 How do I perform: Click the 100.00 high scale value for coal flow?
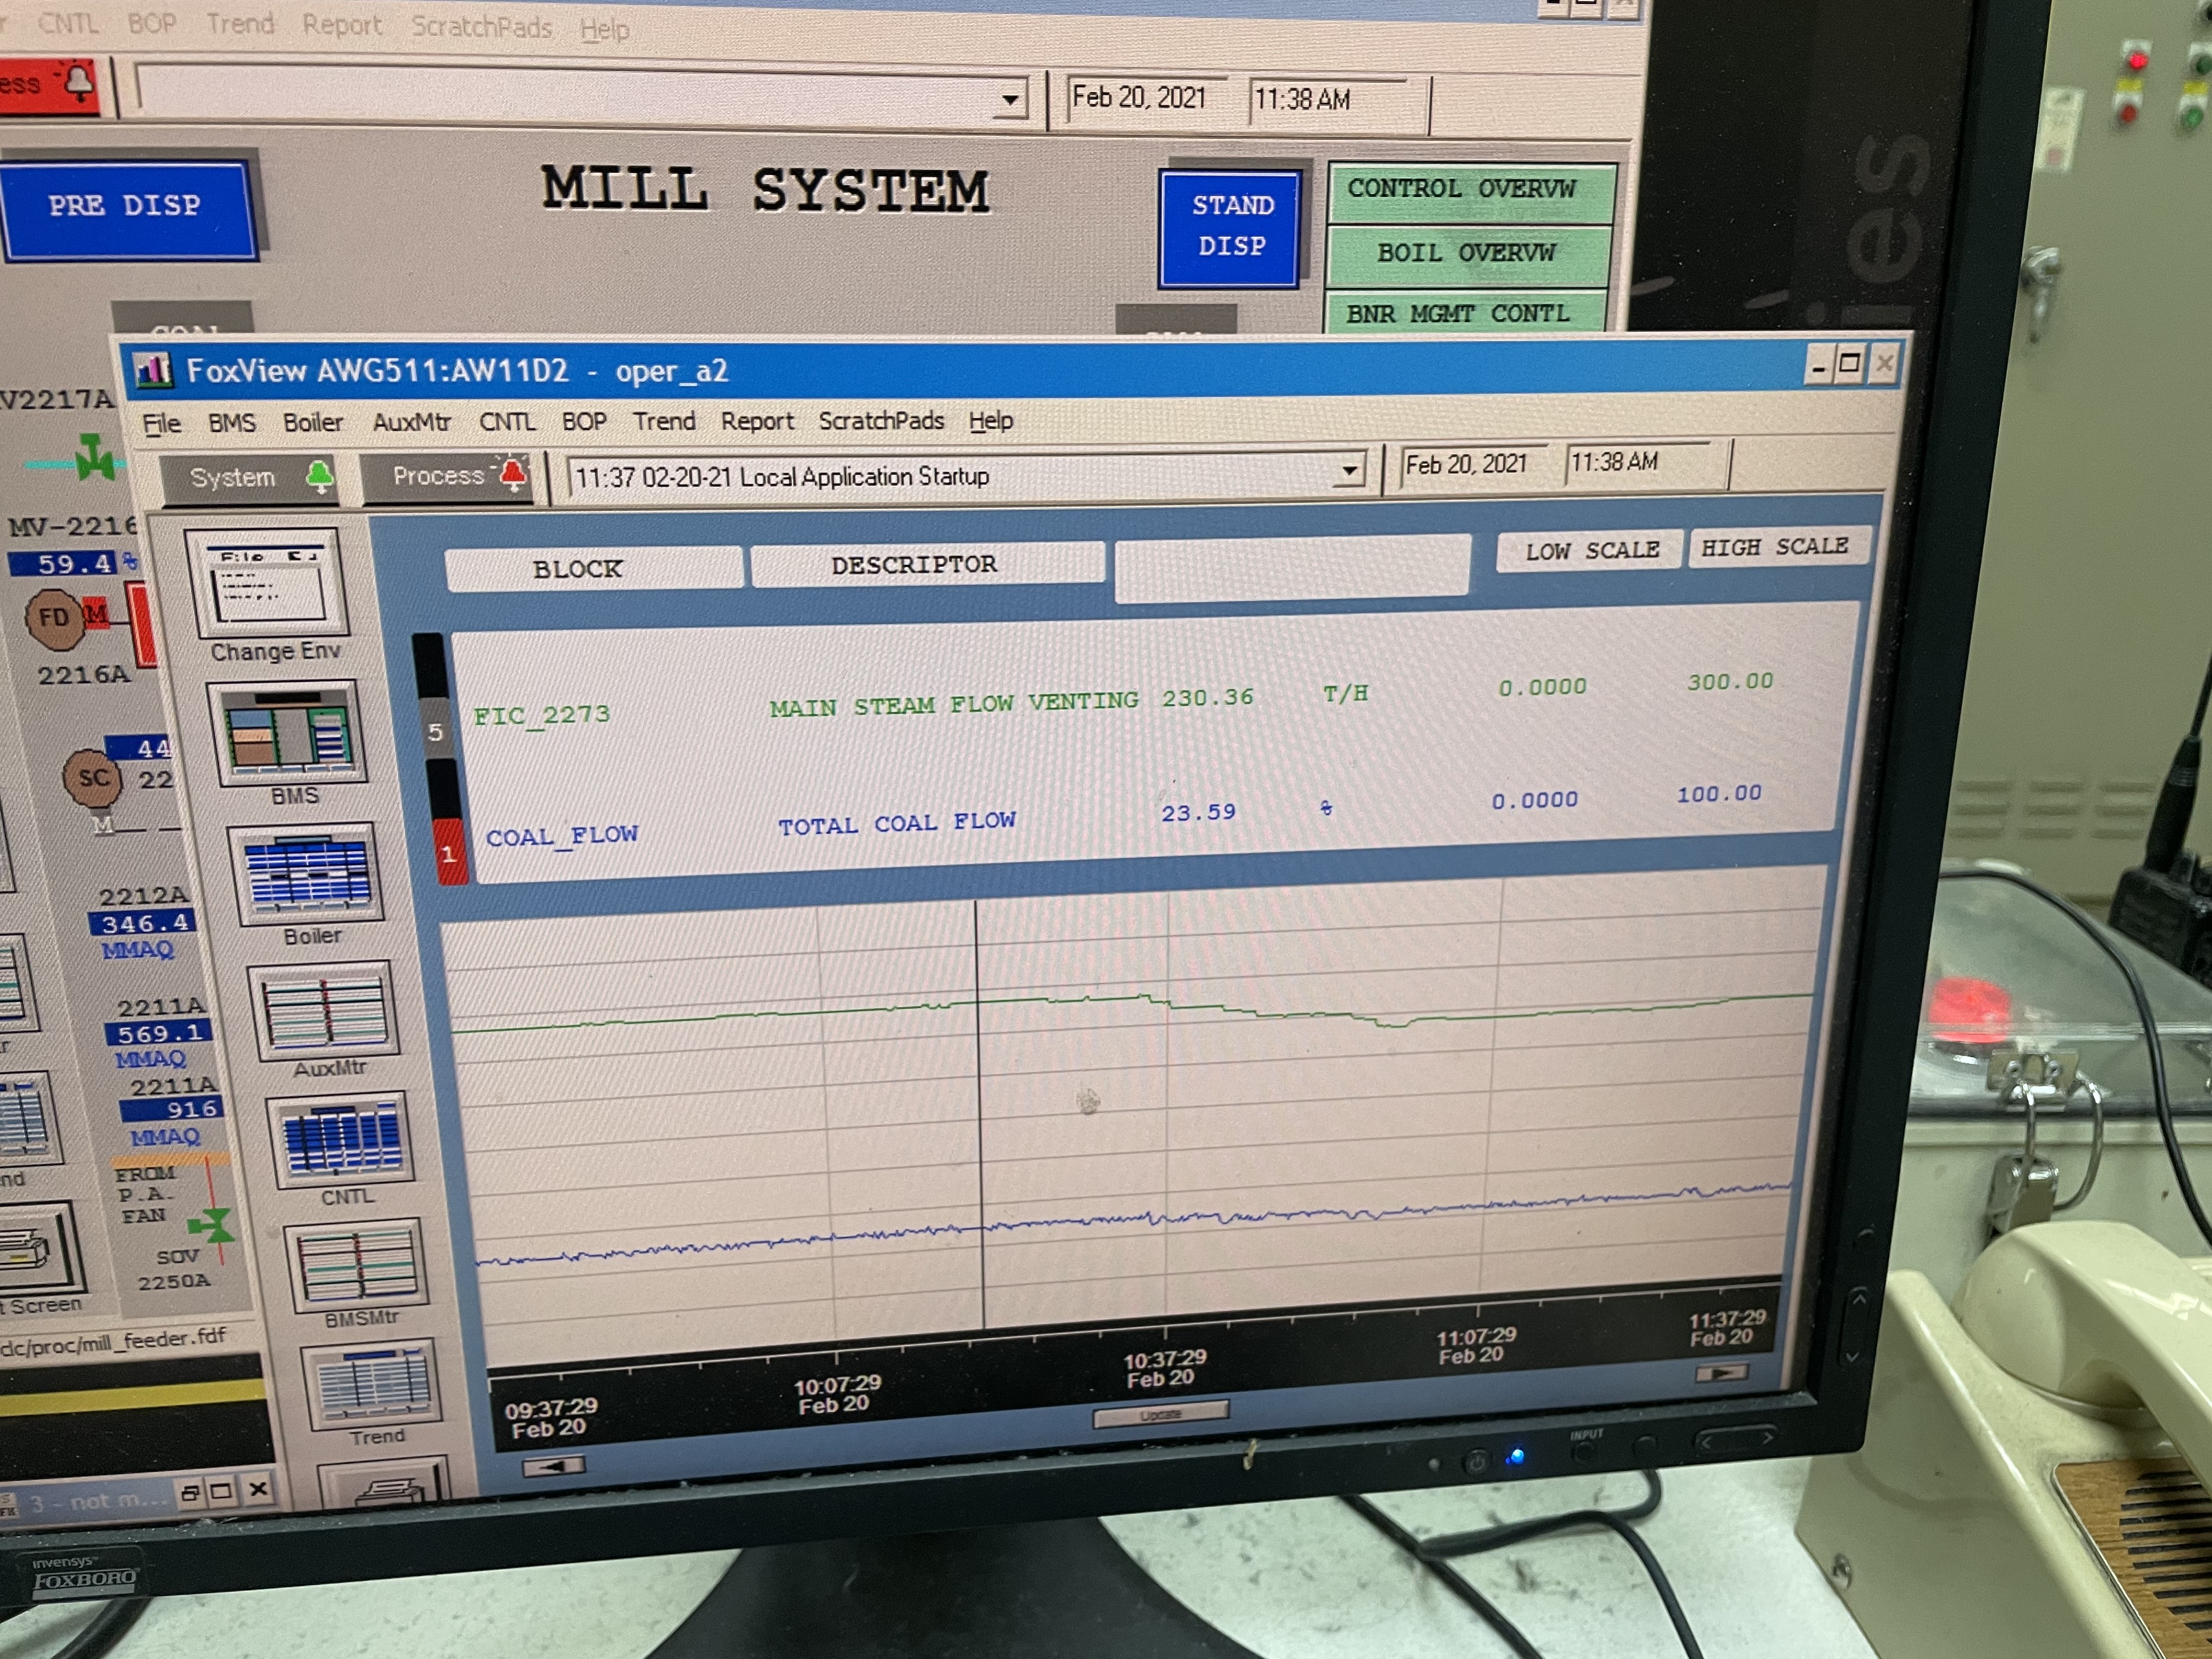pyautogui.click(x=1719, y=794)
